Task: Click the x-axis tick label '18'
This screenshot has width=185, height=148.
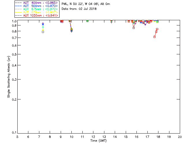Action: click(158, 137)
